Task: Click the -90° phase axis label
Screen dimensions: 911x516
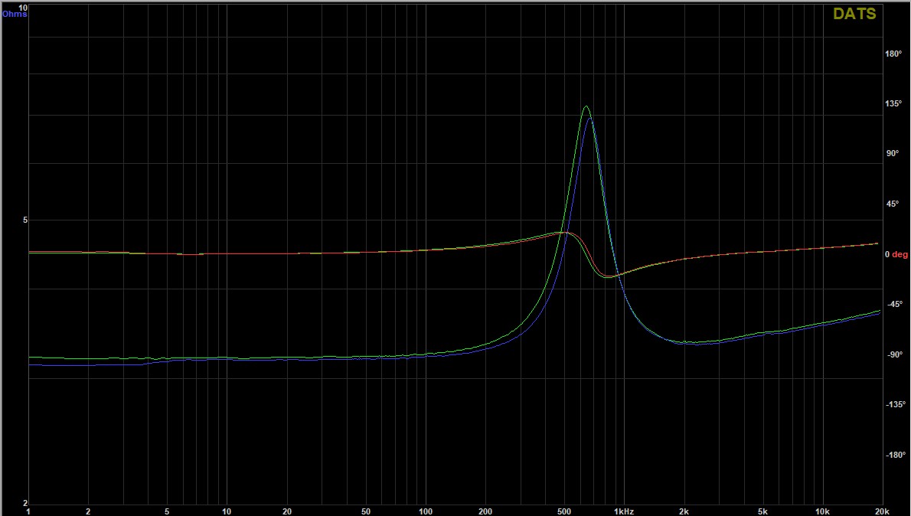Action: [893, 354]
